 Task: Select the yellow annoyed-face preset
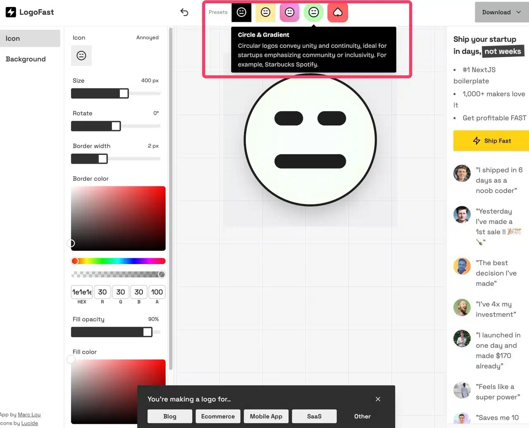click(x=265, y=12)
